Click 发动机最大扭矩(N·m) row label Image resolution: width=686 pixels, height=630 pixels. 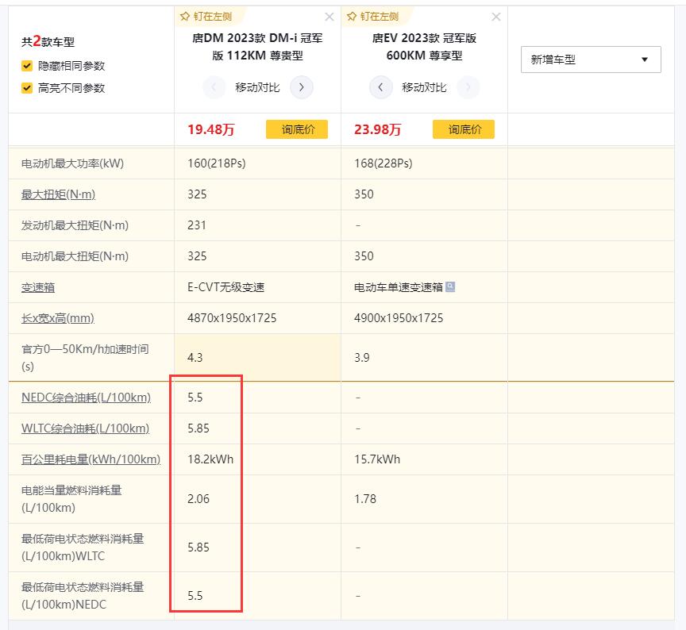point(75,225)
